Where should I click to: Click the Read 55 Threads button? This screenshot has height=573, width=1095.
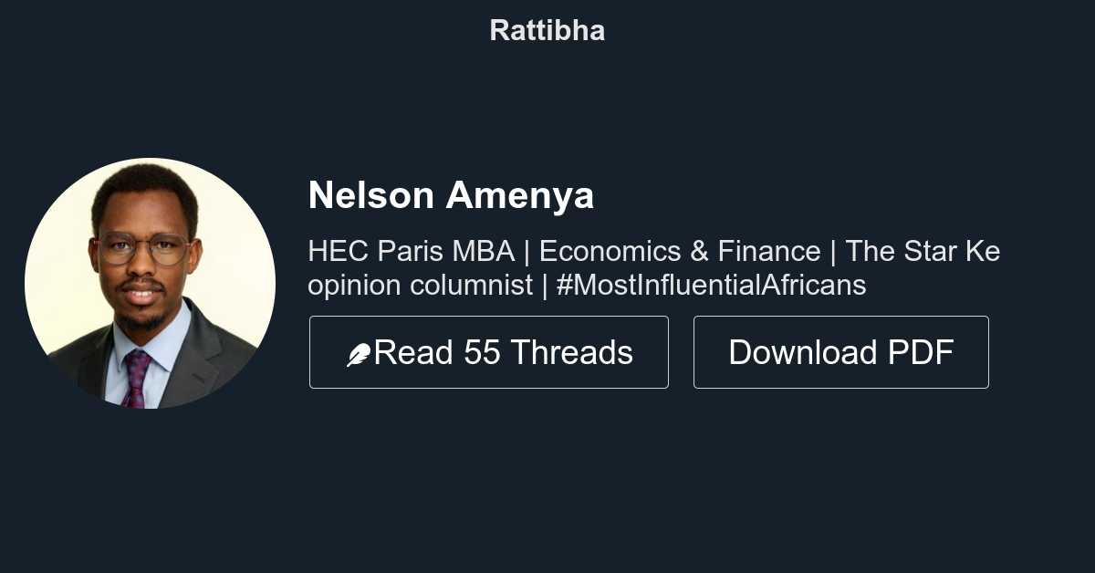pyautogui.click(x=489, y=352)
